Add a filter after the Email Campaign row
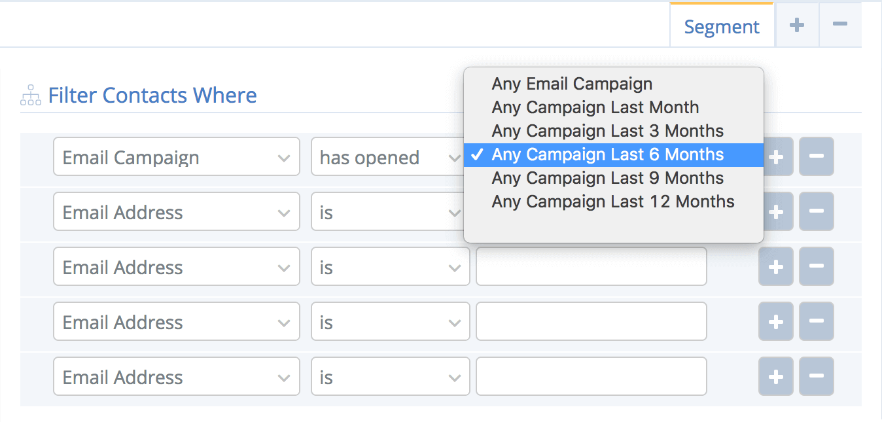Viewport: 882px width, 422px height. click(x=776, y=156)
